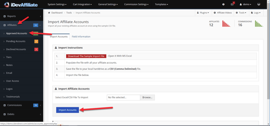Image resolution: width=270 pixels, height=126 pixels.
Task: Click the home icon beside Dashboard
Action: pos(49,13)
